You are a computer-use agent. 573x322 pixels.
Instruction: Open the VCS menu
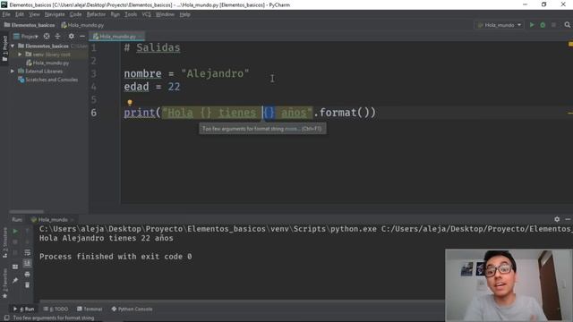[146, 14]
